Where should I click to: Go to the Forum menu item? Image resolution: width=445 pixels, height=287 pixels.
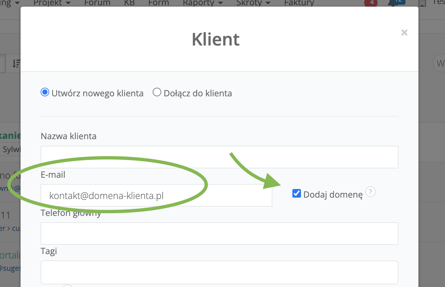pos(97,3)
